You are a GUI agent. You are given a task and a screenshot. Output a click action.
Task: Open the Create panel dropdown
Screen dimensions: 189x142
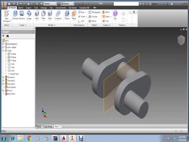click(22, 25)
